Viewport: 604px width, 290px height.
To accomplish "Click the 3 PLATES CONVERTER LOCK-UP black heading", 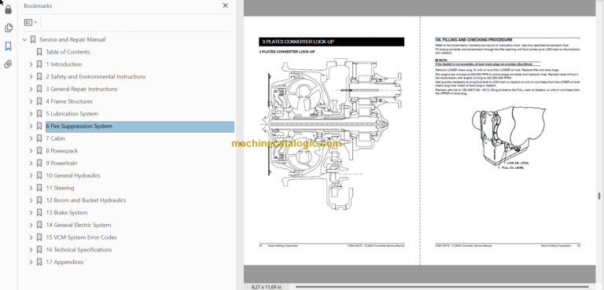I will 332,42.
